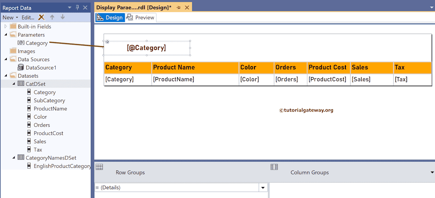Screen dimensions: 435x198
Task: Collapse the Parameters folder
Action: tap(6, 35)
